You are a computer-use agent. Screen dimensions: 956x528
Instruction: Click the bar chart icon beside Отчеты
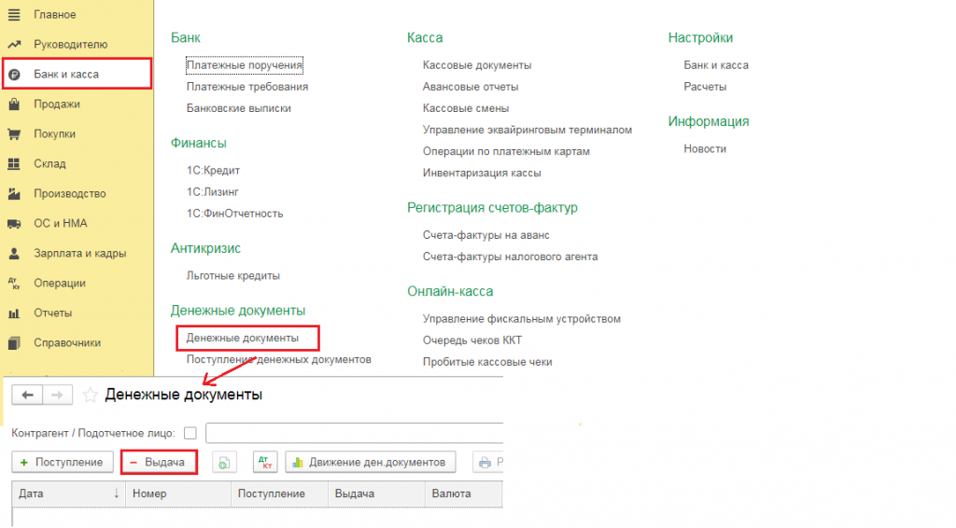(14, 313)
